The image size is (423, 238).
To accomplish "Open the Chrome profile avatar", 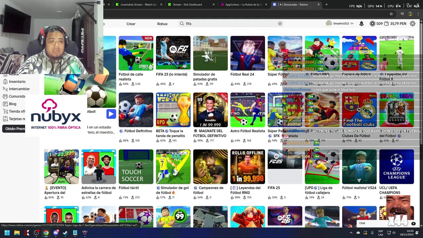I will [410, 14].
